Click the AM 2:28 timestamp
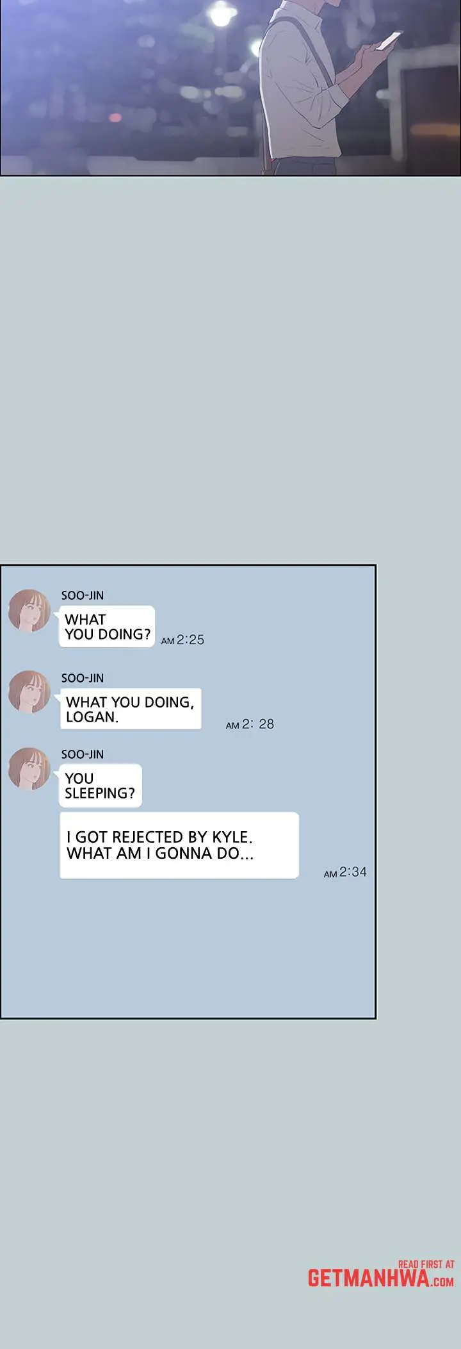This screenshot has width=461, height=1349. (x=250, y=724)
